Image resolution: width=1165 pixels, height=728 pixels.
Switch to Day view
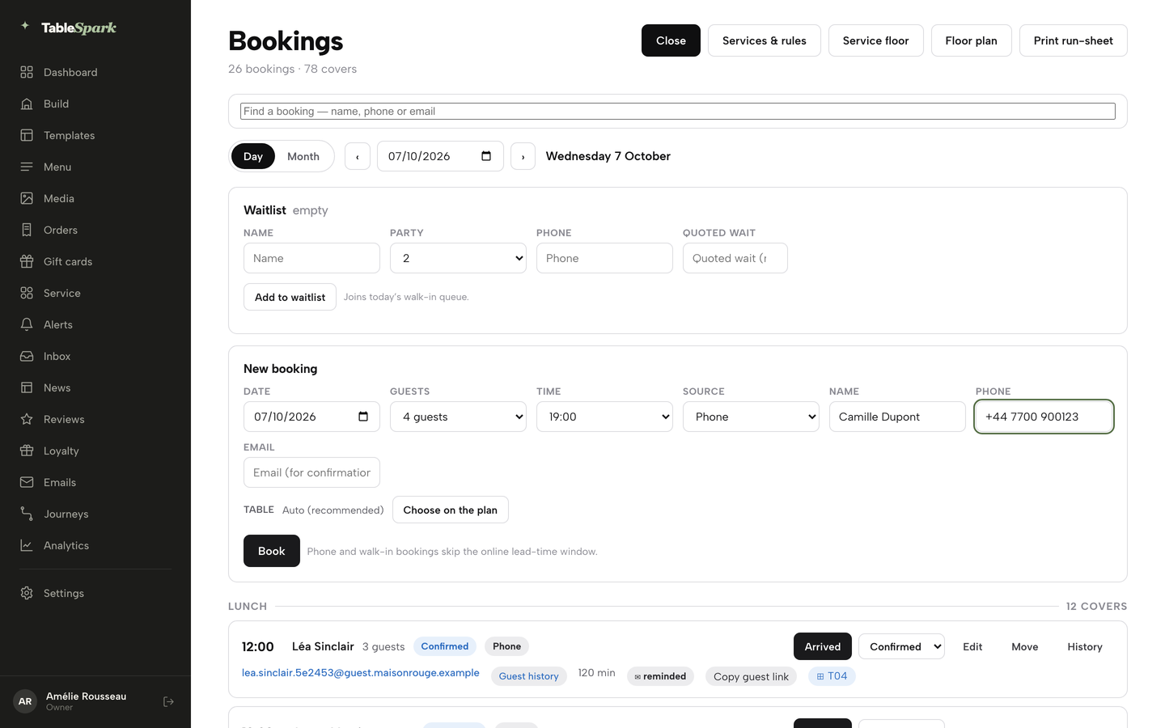point(253,156)
